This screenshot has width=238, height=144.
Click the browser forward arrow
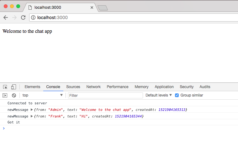click(14, 17)
